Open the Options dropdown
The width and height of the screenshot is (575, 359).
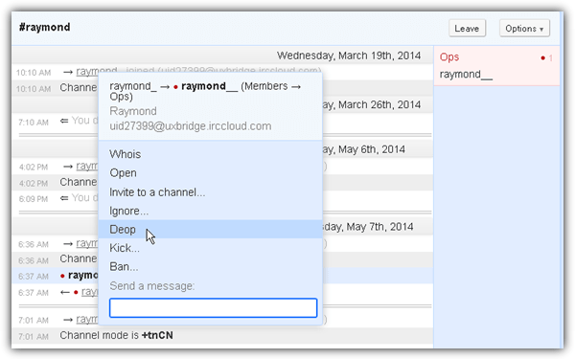pyautogui.click(x=524, y=28)
